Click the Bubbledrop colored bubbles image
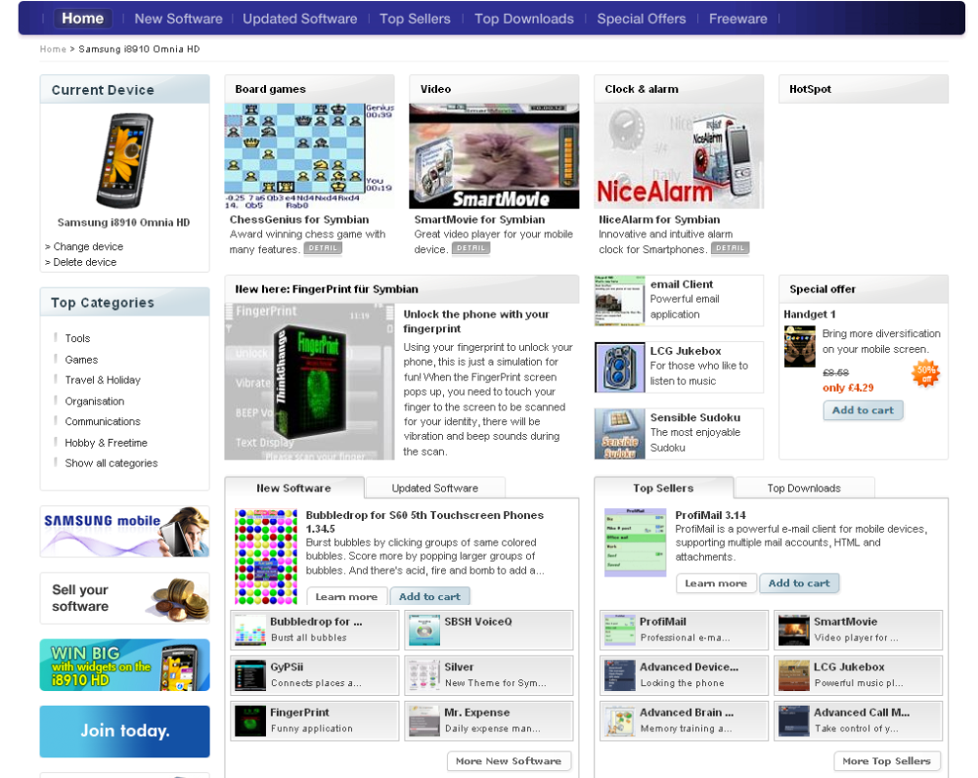The width and height of the screenshot is (978, 778). click(x=266, y=557)
